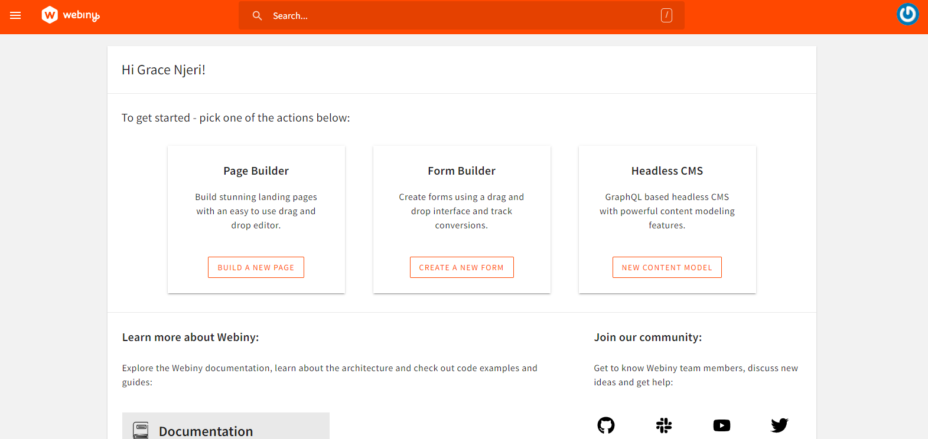Open the Slack community icon
928x439 pixels.
[664, 425]
